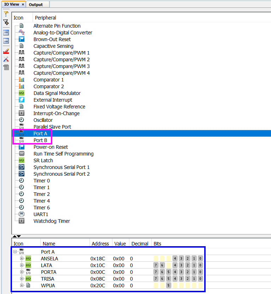Click the gray paste clipboard icon
The height and width of the screenshot is (294, 271).
(x=6, y=67)
